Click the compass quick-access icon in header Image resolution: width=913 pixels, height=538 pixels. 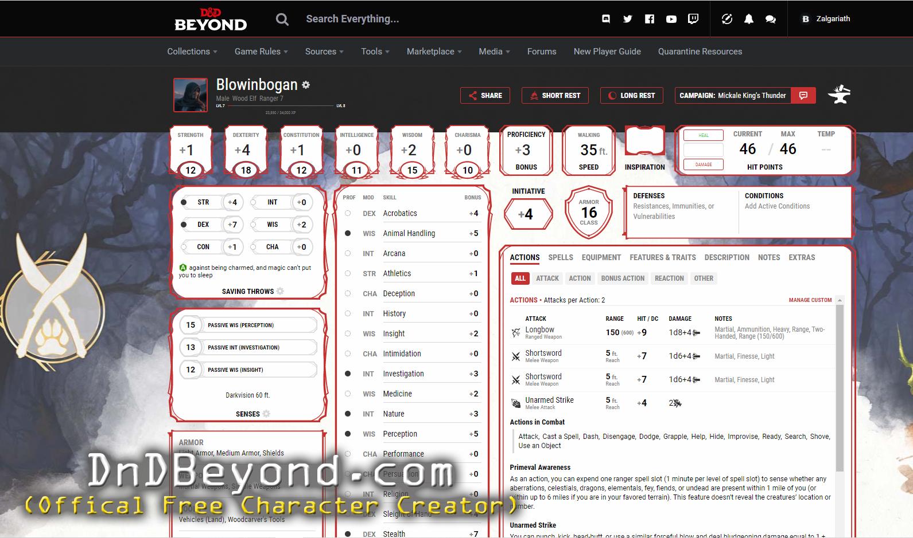click(727, 19)
